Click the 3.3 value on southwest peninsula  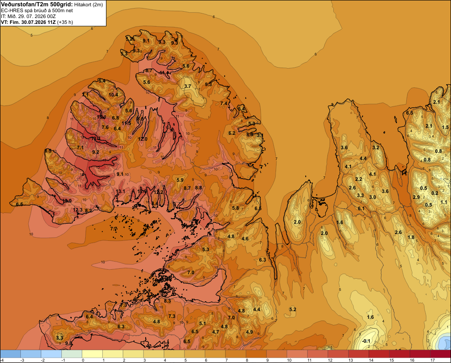60,338
